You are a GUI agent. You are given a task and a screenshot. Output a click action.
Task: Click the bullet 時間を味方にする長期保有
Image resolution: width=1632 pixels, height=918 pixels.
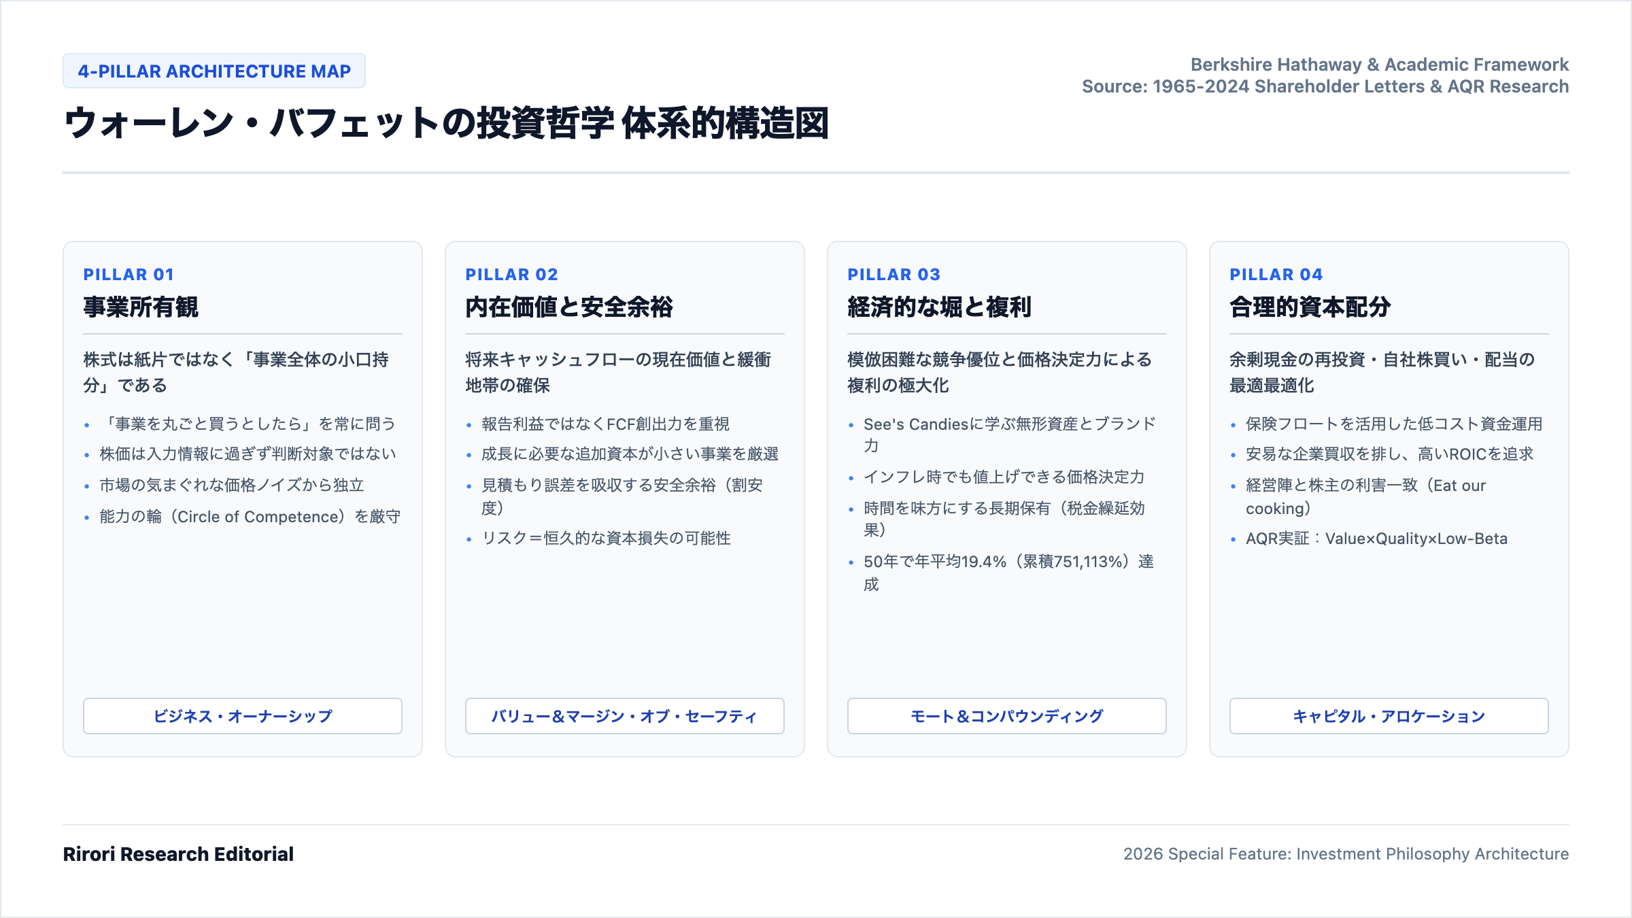tap(1004, 520)
